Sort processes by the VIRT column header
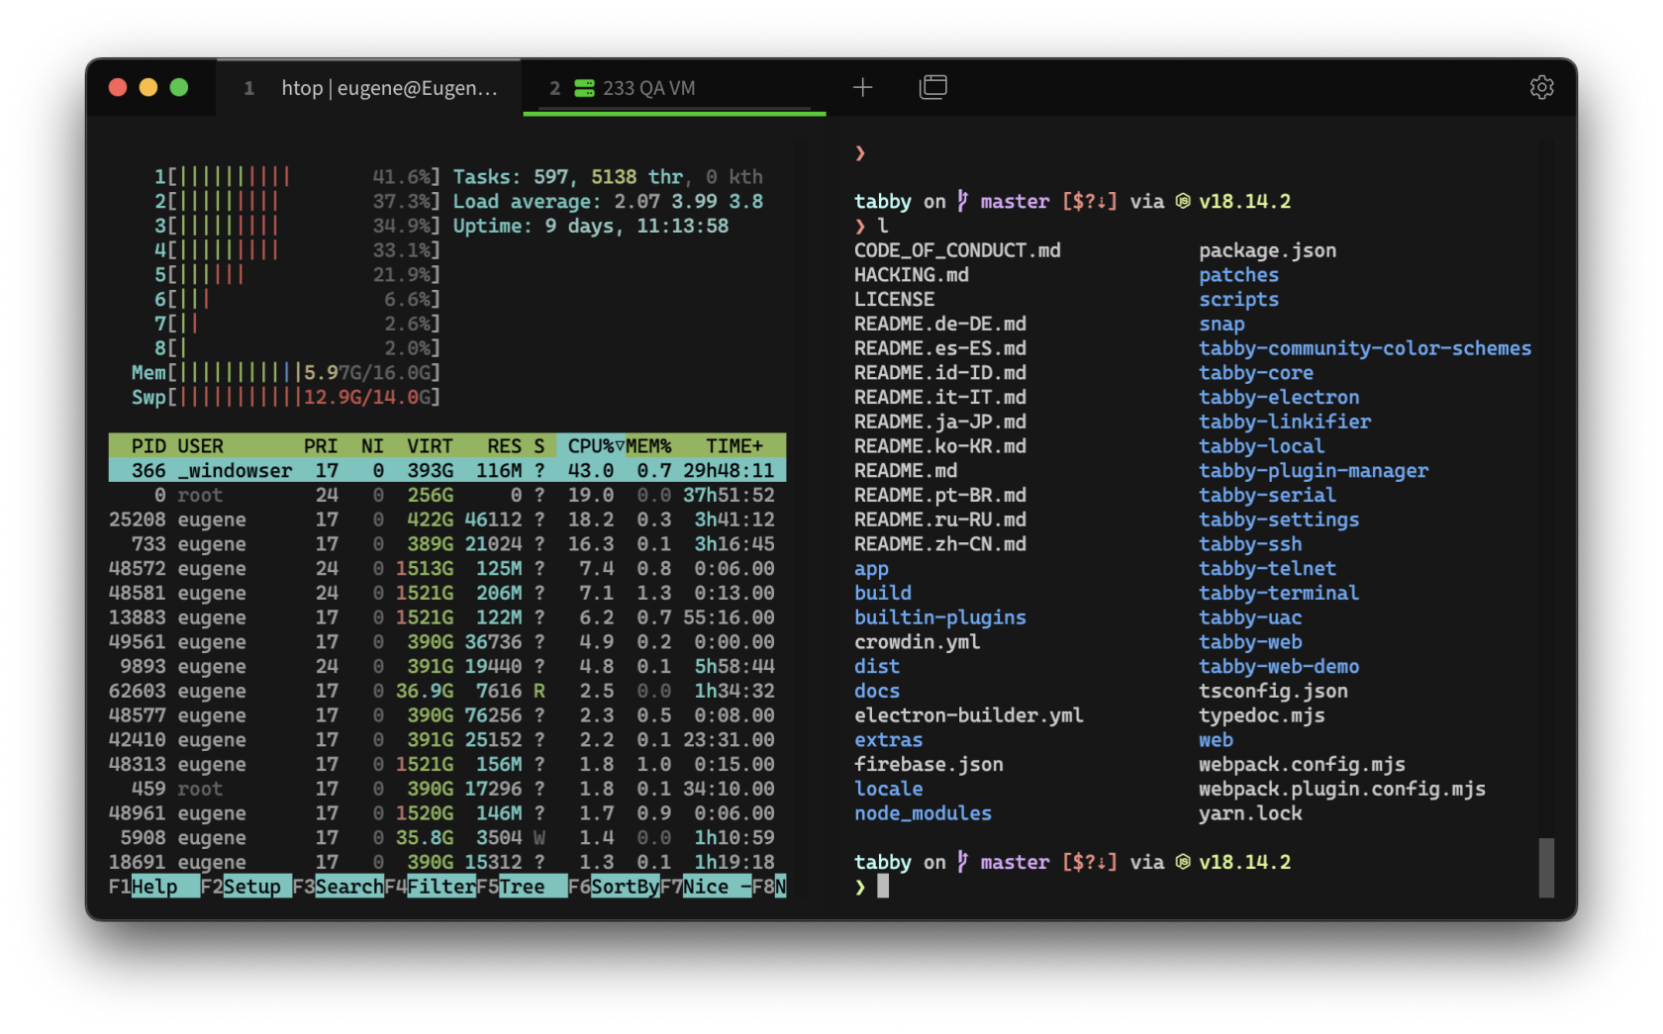This screenshot has width=1663, height=1034. 430,446
